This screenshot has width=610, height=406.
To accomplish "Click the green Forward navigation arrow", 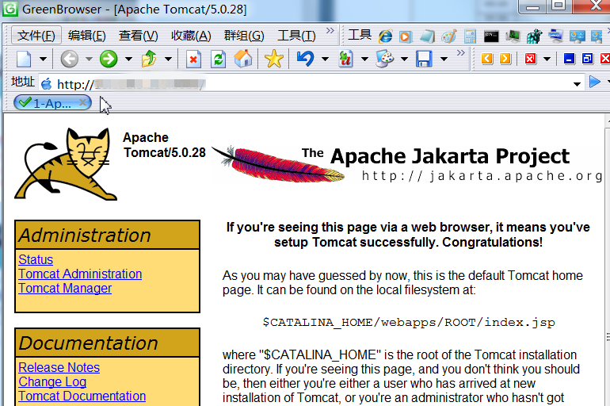I will pyautogui.click(x=109, y=59).
